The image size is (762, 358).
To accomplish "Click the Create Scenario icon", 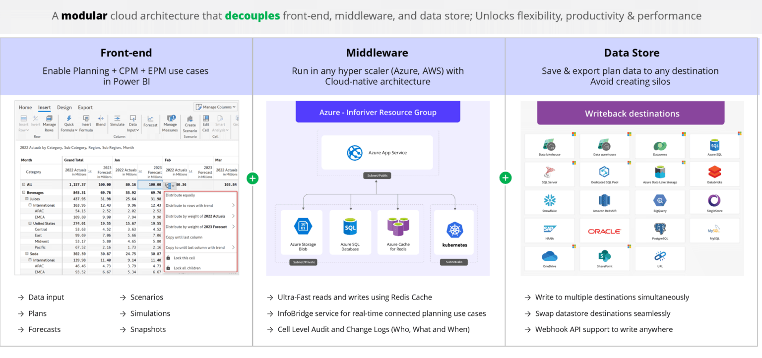I will point(191,120).
